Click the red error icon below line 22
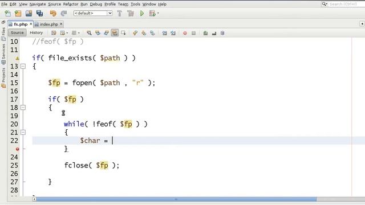The width and height of the screenshot is (365, 205). [x=17, y=149]
